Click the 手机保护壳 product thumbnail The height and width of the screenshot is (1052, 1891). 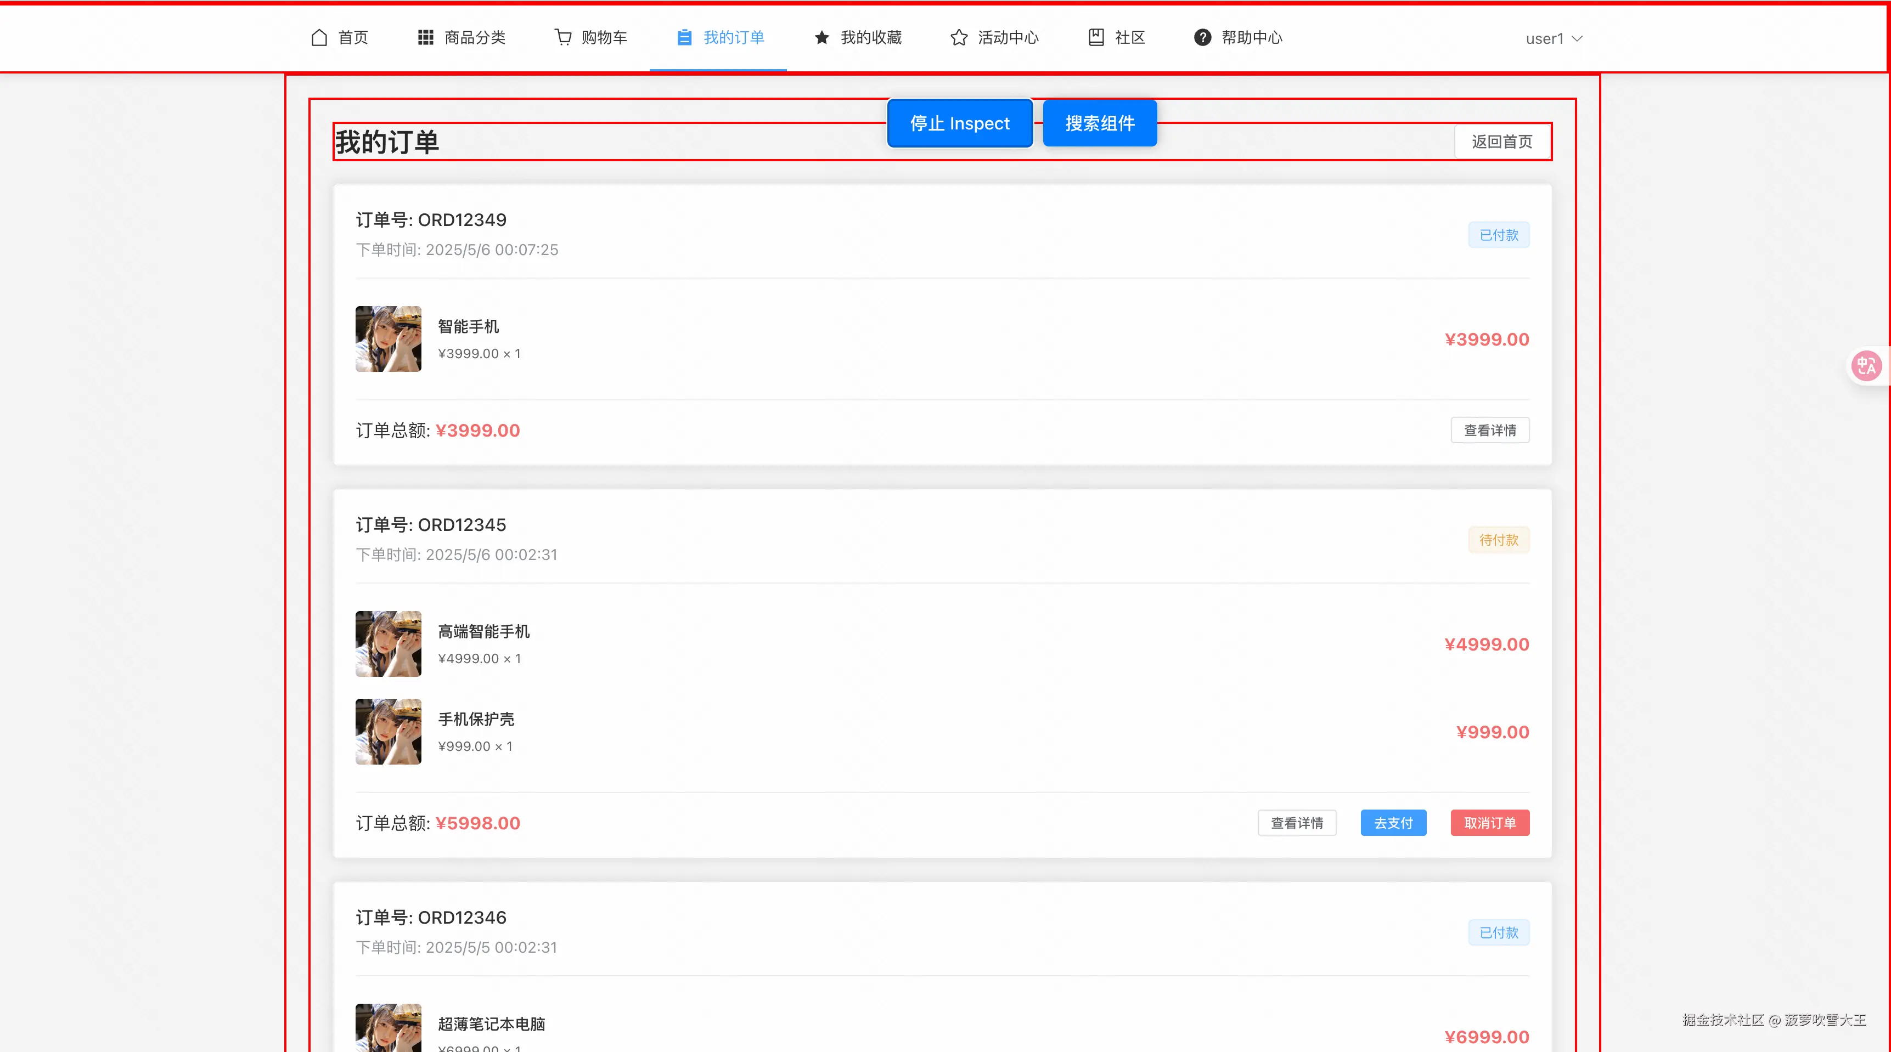click(x=389, y=732)
